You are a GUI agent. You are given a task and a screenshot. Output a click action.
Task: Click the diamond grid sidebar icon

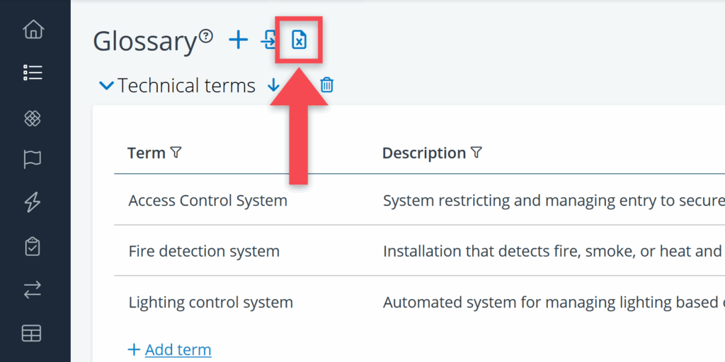pyautogui.click(x=33, y=118)
